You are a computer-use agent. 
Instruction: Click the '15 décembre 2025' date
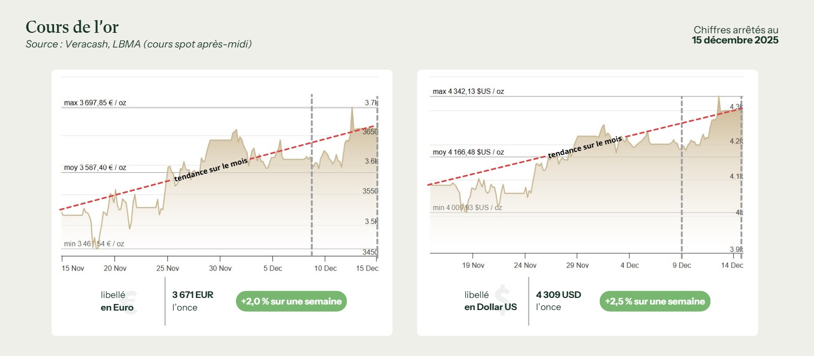[x=735, y=40]
